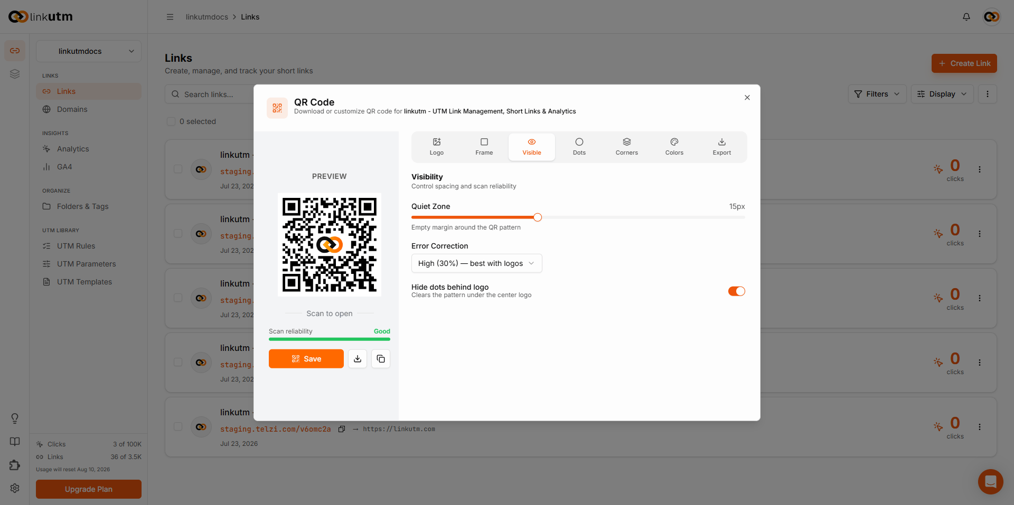The height and width of the screenshot is (505, 1014).
Task: Click the favicon of the staging.telzi.com/v6omc2a row
Action: (201, 427)
